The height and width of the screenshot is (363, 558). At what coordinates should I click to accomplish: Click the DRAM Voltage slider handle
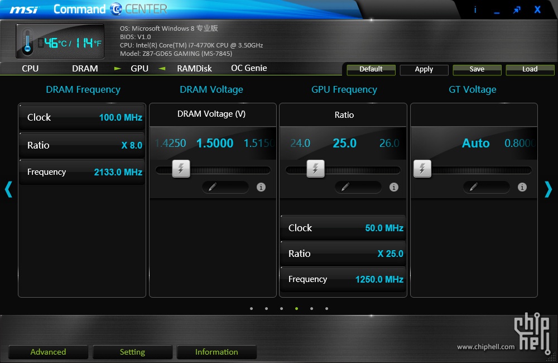pyautogui.click(x=181, y=169)
